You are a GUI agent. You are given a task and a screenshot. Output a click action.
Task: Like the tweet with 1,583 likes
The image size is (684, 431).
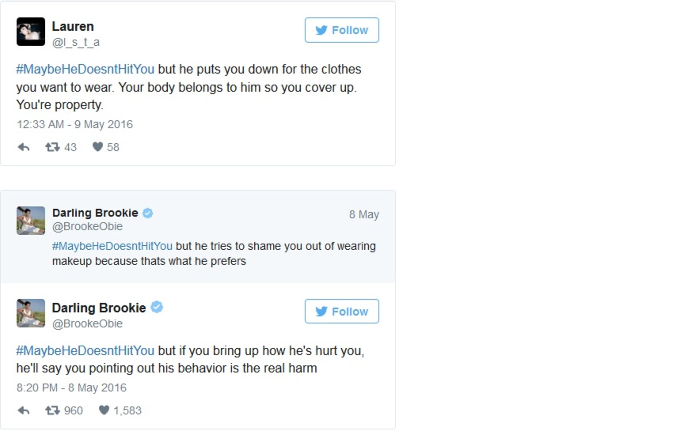pyautogui.click(x=104, y=410)
